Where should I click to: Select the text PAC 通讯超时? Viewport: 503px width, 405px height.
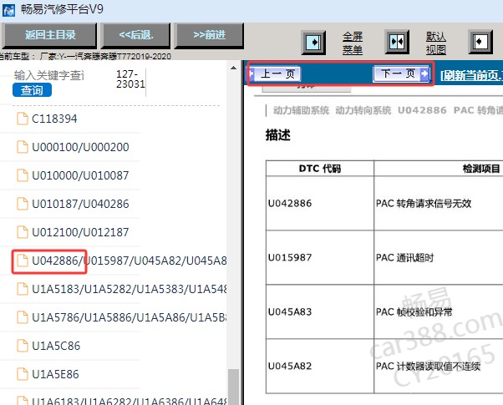tap(405, 257)
